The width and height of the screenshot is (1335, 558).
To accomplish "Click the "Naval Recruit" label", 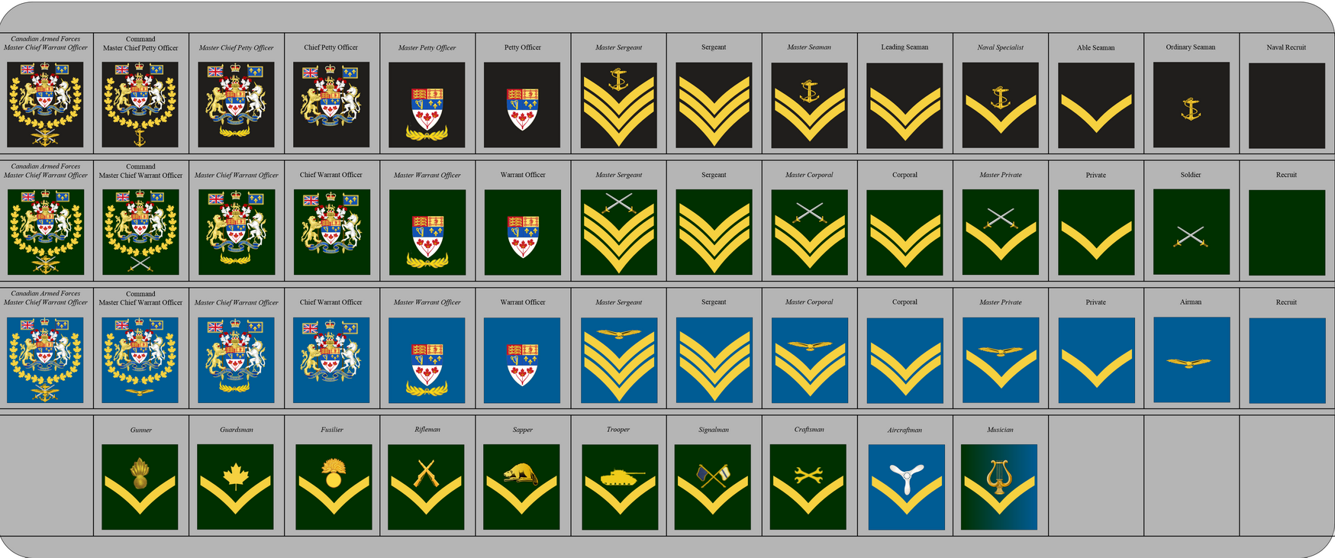I will 1286,47.
